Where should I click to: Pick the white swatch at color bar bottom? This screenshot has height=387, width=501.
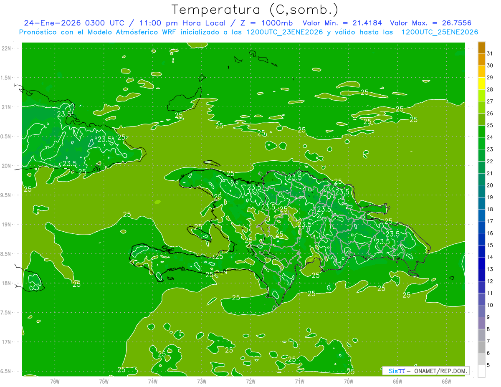(481, 371)
